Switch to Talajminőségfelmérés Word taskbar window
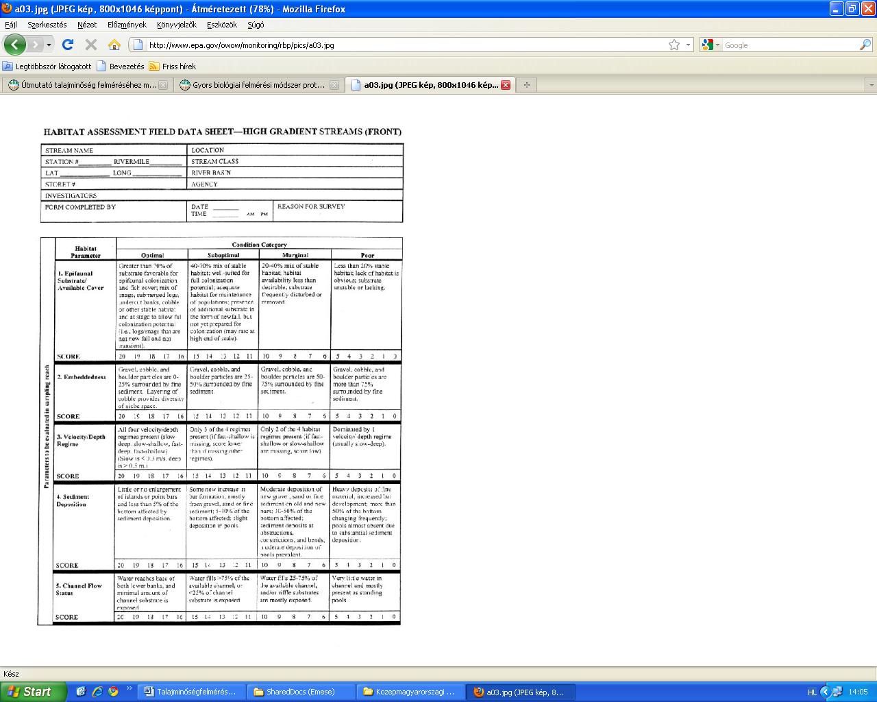Image resolution: width=877 pixels, height=702 pixels. [x=192, y=692]
